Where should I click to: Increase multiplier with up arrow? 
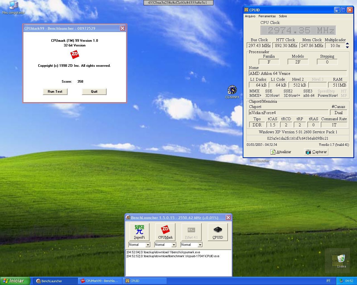pos(347,44)
